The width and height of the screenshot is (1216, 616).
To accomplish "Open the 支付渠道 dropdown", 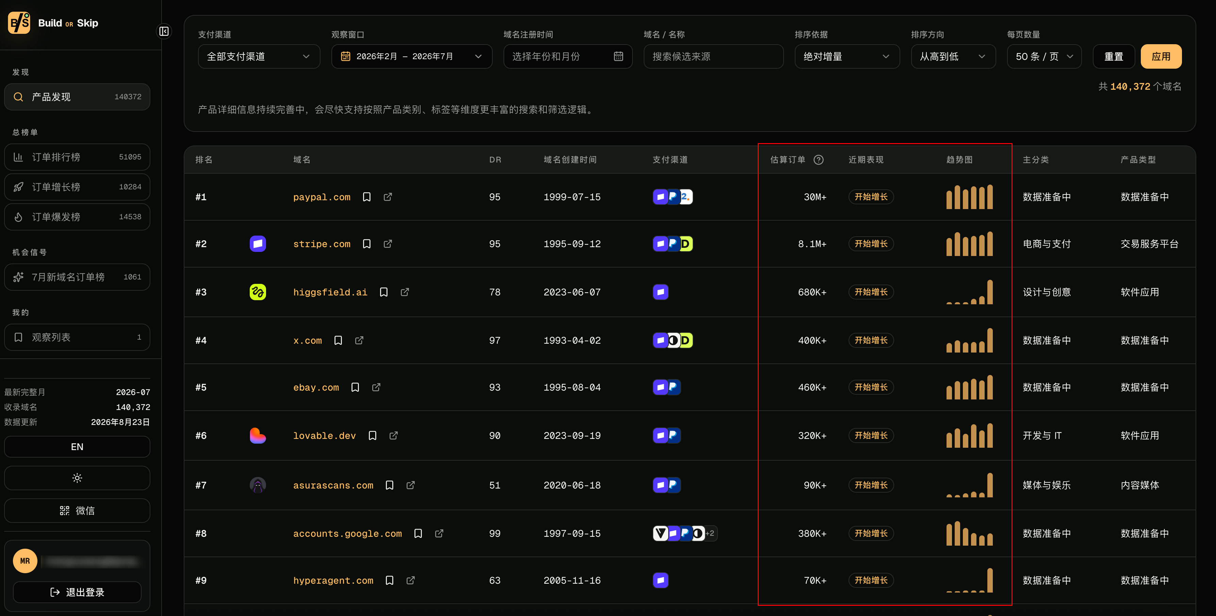I will (259, 56).
